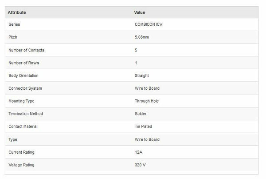The height and width of the screenshot is (179, 266).
Task: Click the COMBICON ICV value
Action: click(149, 24)
